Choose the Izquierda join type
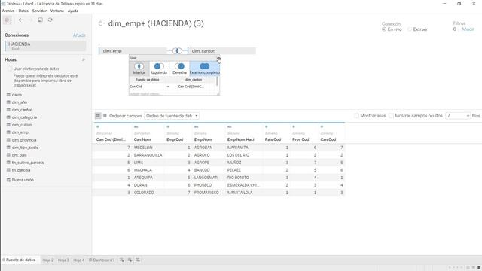The image size is (482, 271). click(x=159, y=69)
